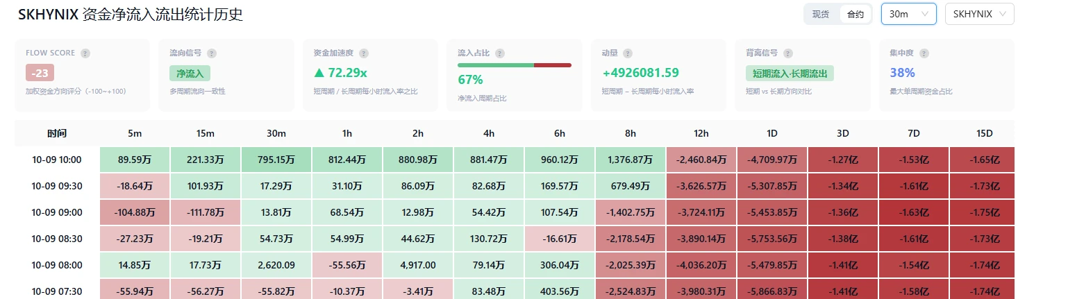Screen dimensions: 1068x299
Task: Click the -18.64万 cell
Action: pos(135,186)
